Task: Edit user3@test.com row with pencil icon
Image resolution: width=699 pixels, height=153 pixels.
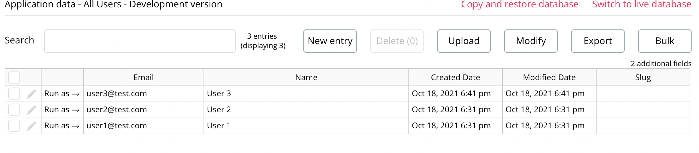Action: tap(31, 94)
